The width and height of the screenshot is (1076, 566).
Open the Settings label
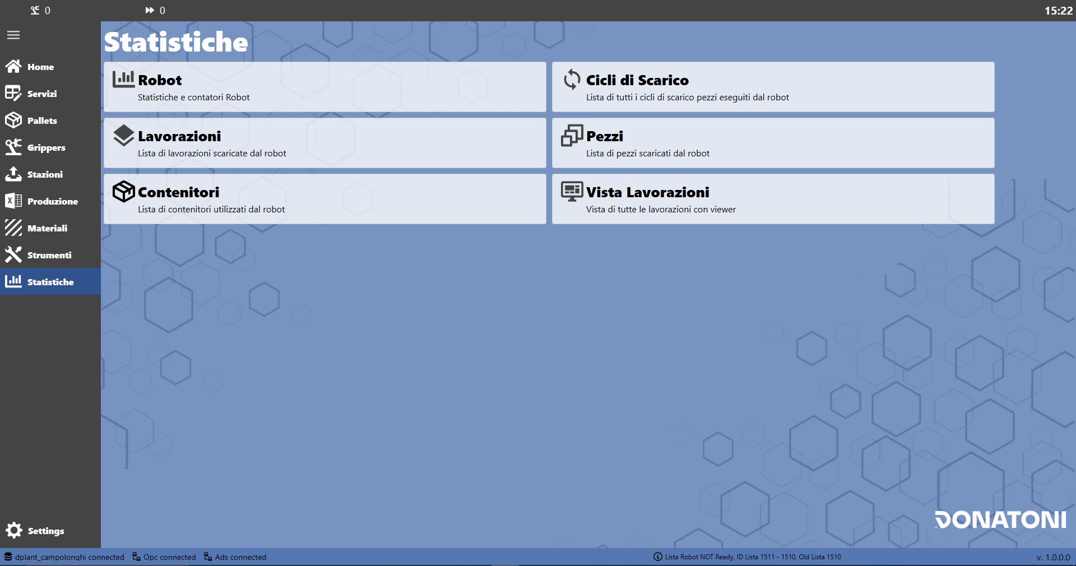[46, 531]
